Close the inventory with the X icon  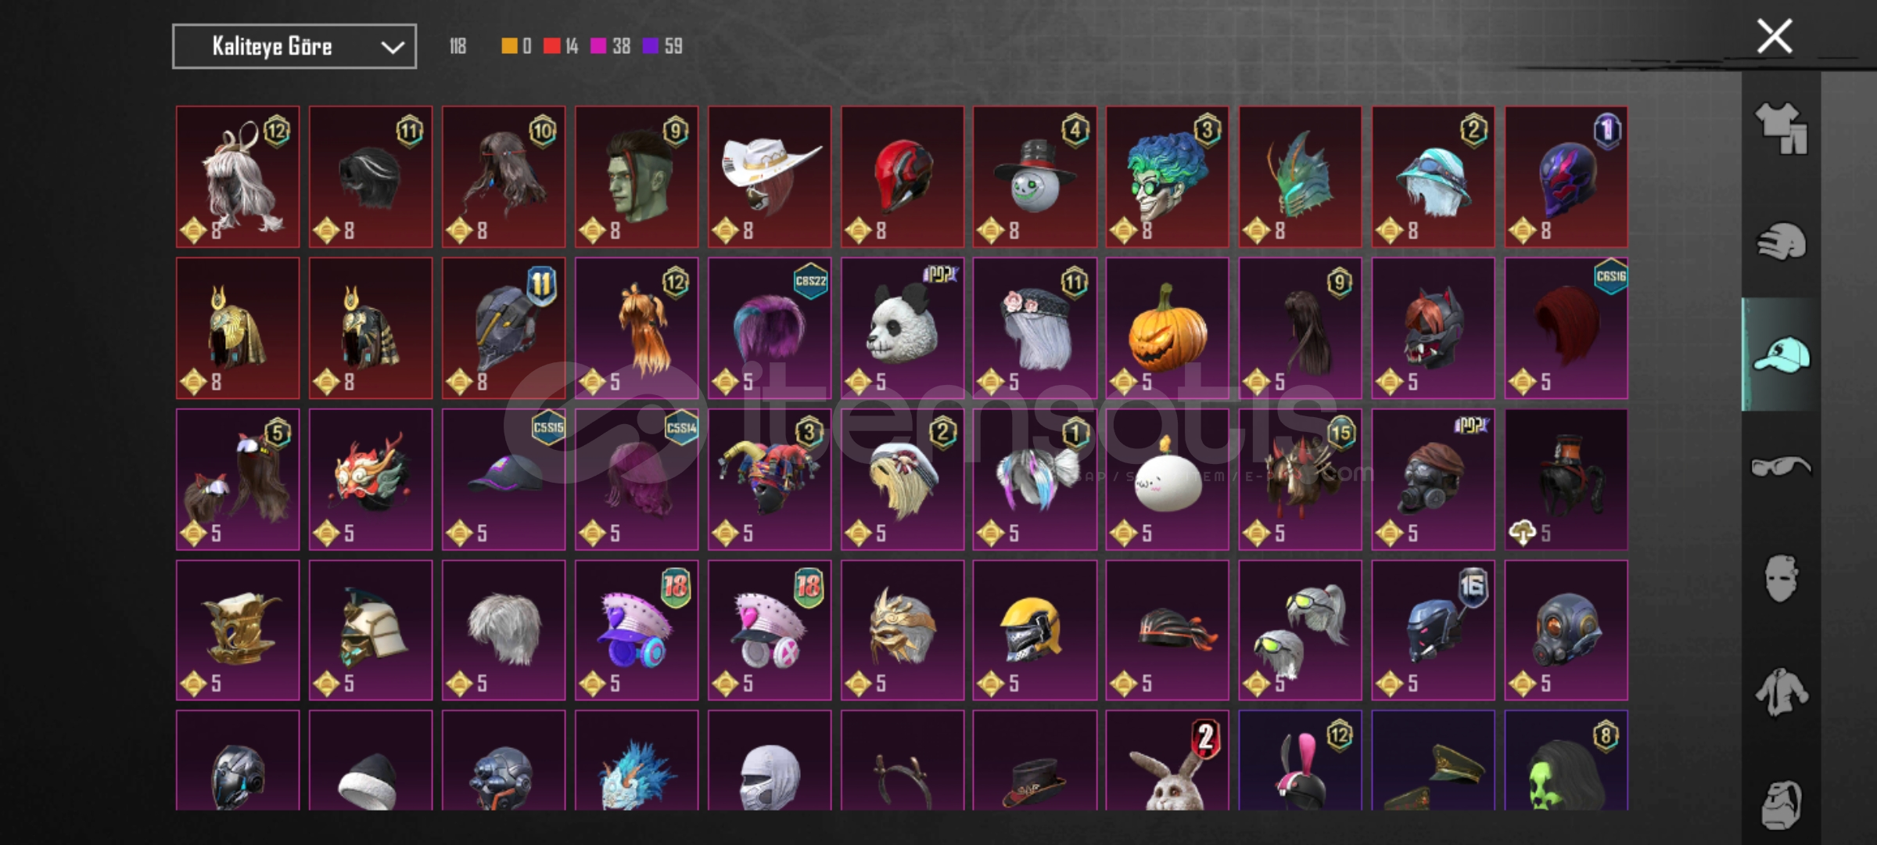click(x=1774, y=36)
